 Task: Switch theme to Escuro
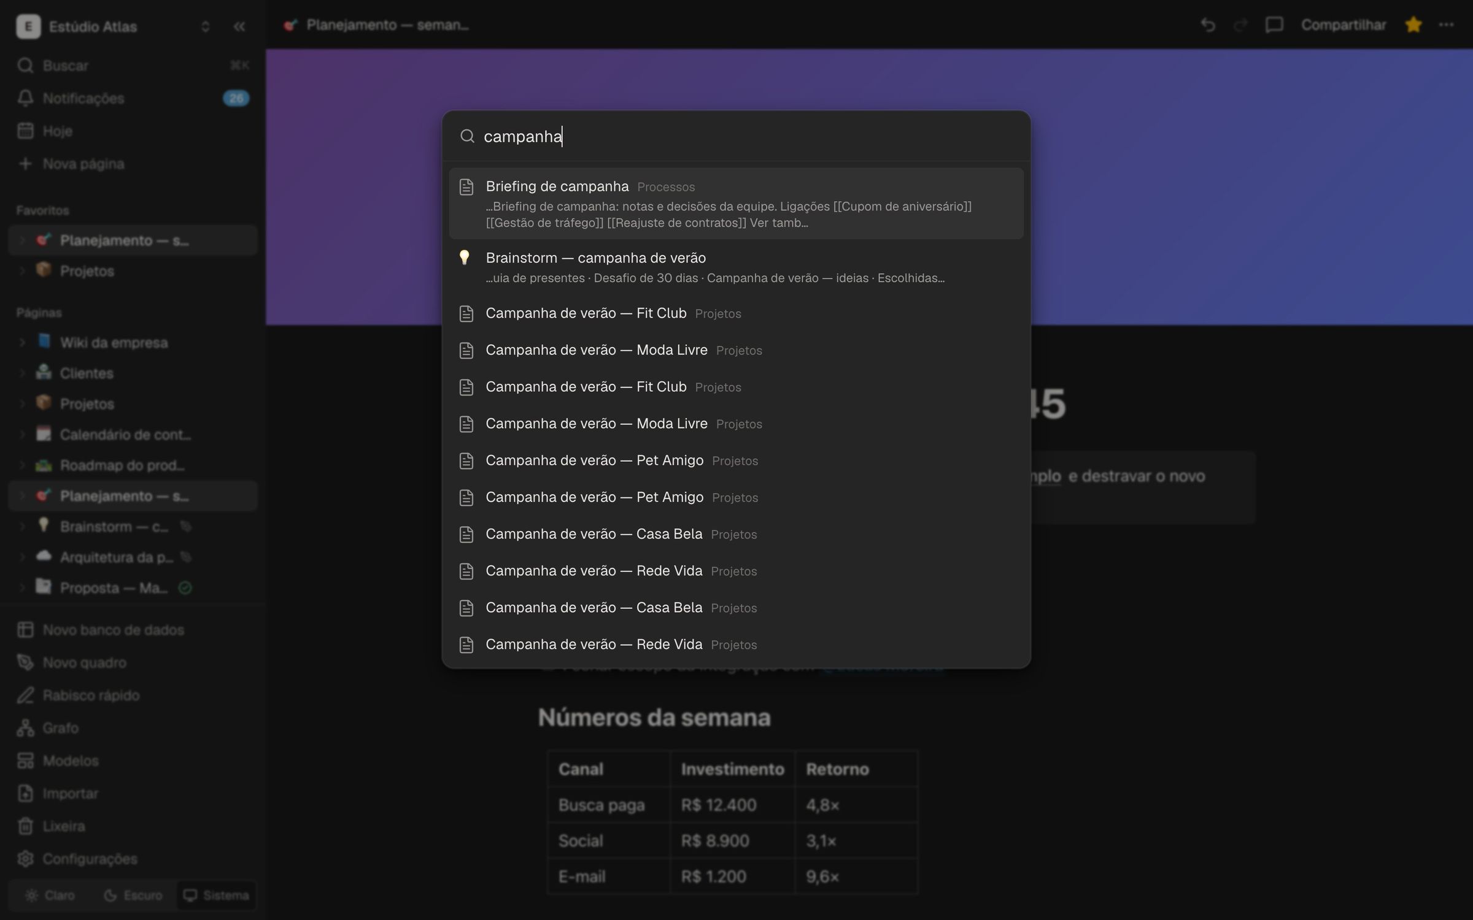pyautogui.click(x=133, y=895)
